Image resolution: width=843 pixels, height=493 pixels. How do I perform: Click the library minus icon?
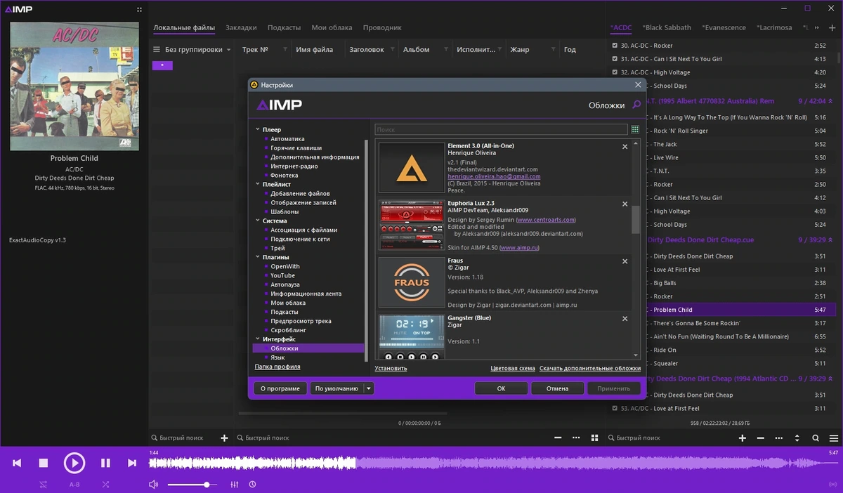click(558, 438)
